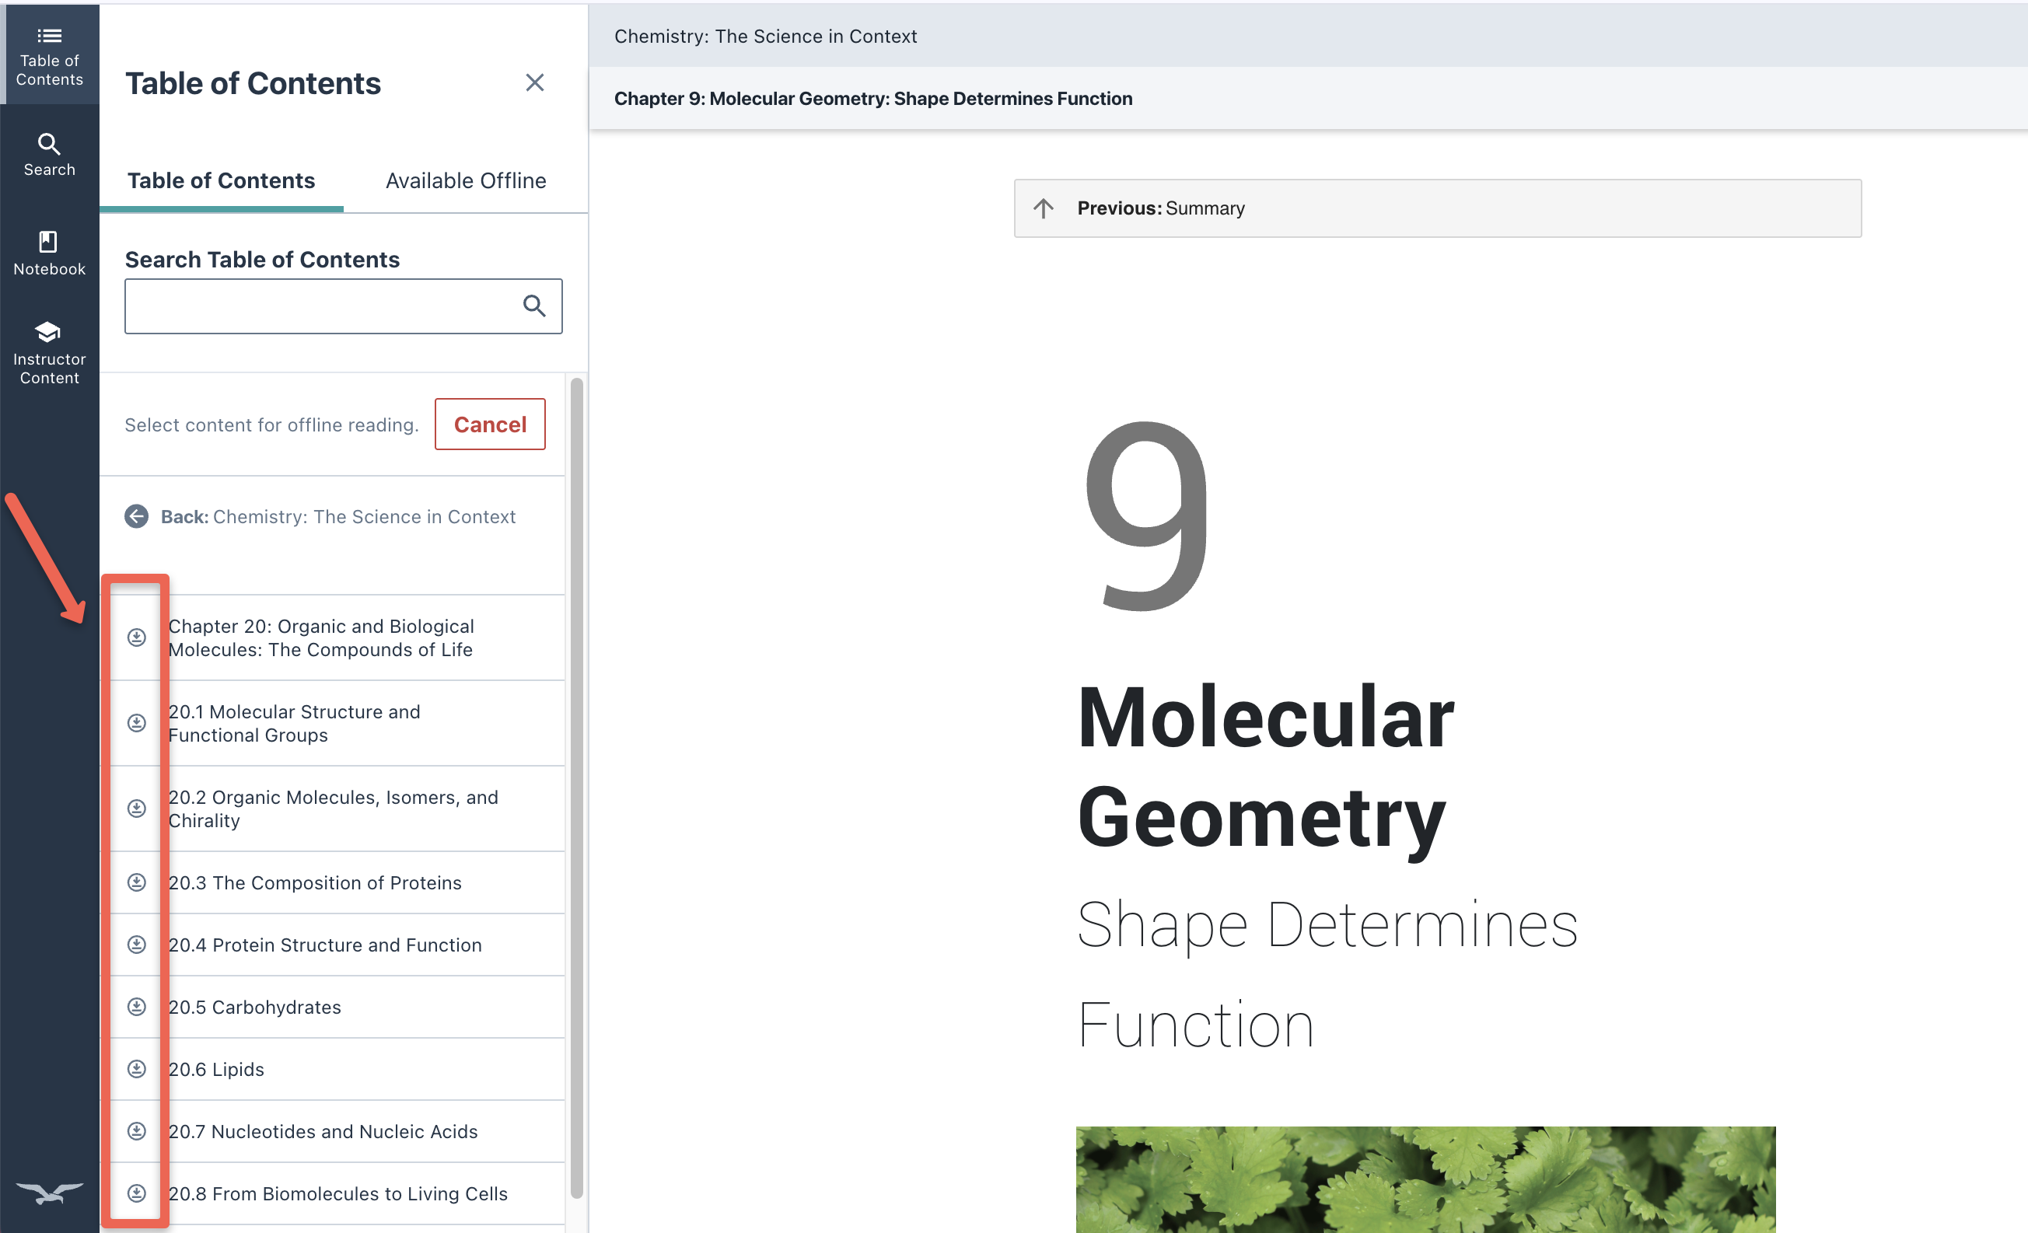This screenshot has height=1233, width=2028.
Task: Download Chapter 20 for offline reading
Action: (137, 637)
